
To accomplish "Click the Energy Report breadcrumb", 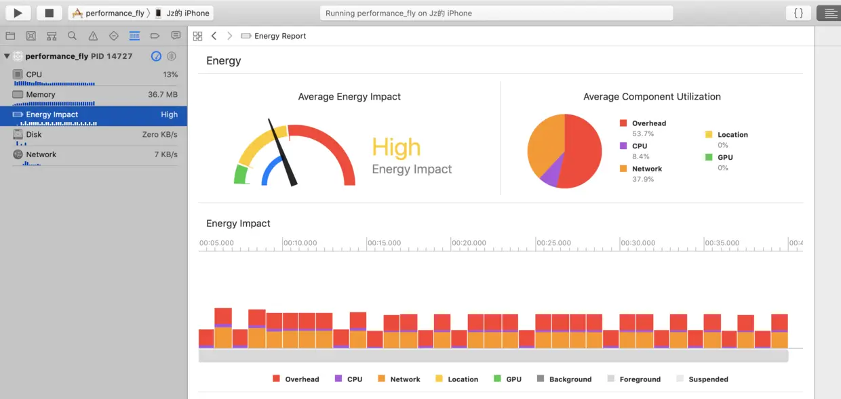I will click(x=274, y=36).
